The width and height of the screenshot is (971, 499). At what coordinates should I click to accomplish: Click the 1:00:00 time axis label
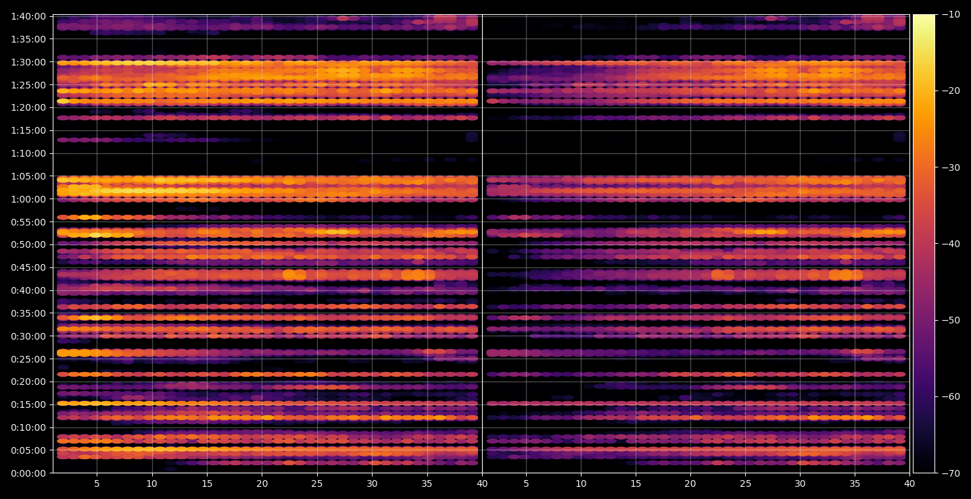pyautogui.click(x=28, y=199)
